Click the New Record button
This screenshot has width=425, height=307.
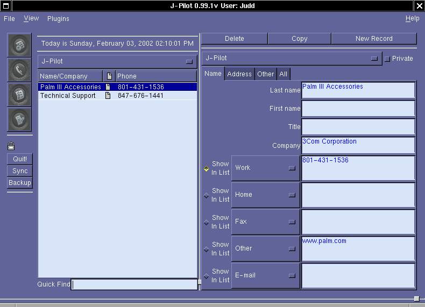coord(374,39)
